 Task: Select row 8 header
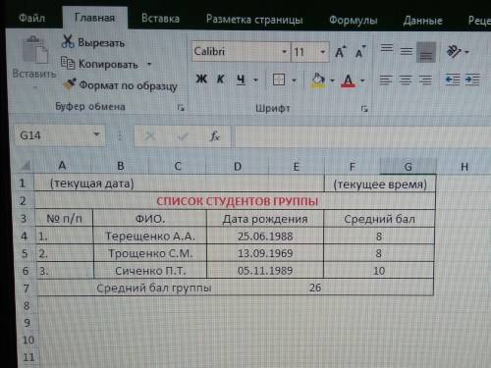(27, 306)
